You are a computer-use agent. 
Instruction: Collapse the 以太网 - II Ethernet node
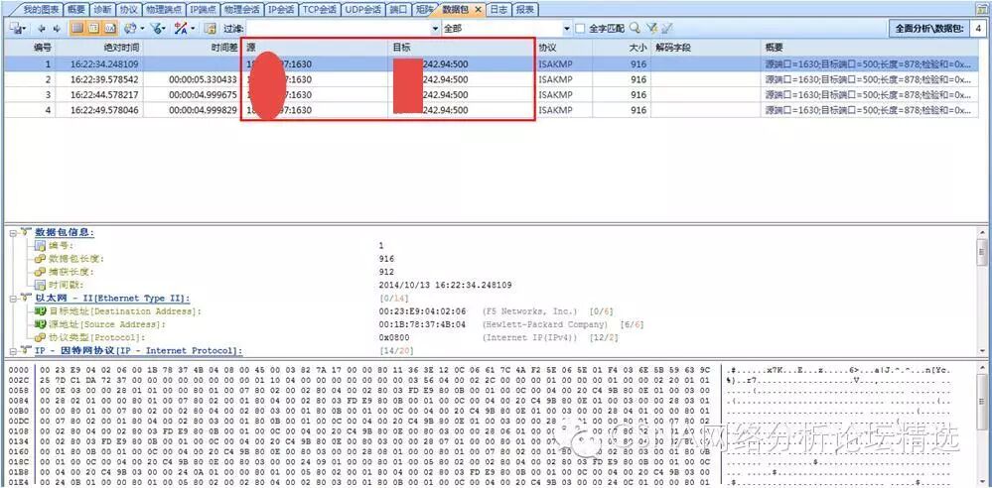click(x=13, y=299)
